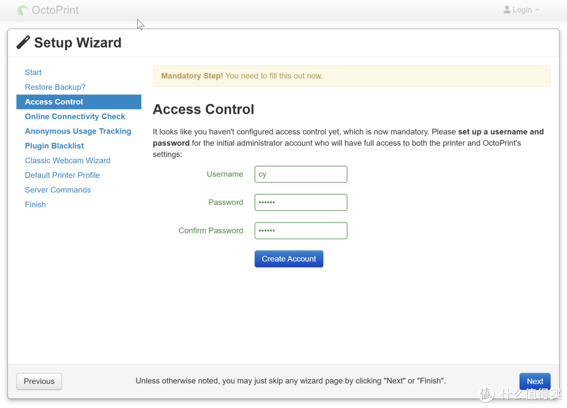Click the Password label
The width and height of the screenshot is (567, 408).
pos(225,202)
